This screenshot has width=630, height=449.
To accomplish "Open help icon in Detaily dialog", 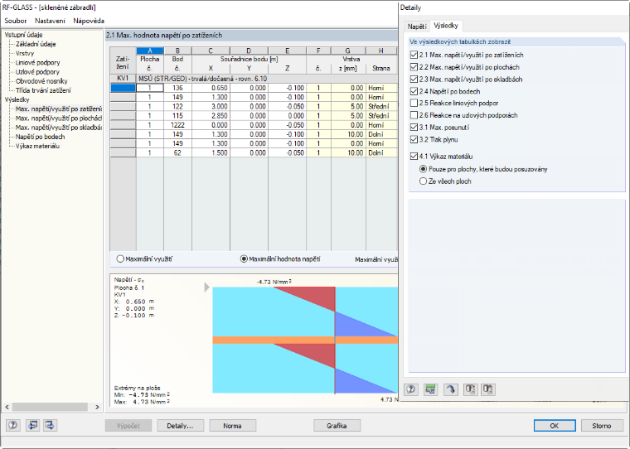I will 411,389.
